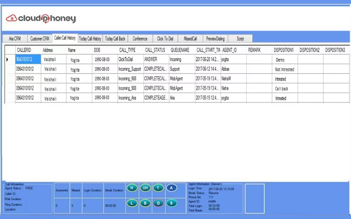Screen dimensions: 351x219
Task: Switch to the PreviewDialing tab
Action: click(x=215, y=39)
